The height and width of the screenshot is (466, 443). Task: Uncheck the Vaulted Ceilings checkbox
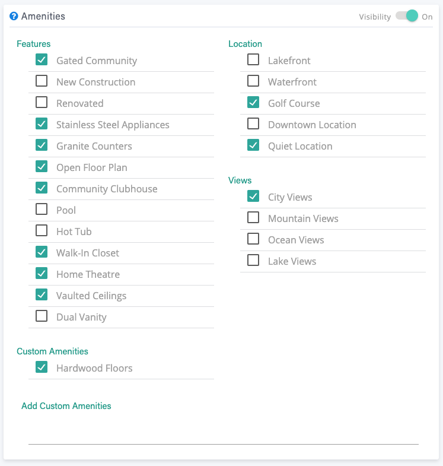click(x=42, y=295)
